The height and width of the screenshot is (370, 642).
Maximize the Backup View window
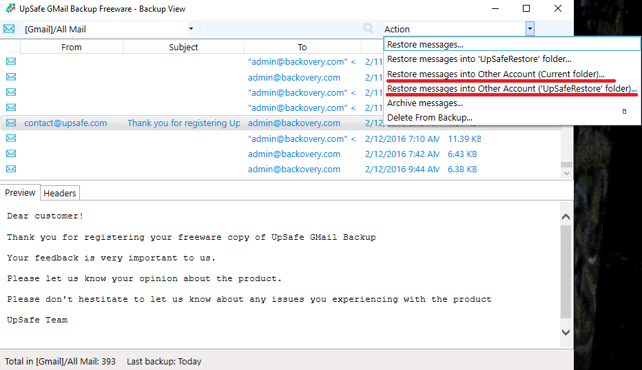click(x=526, y=8)
